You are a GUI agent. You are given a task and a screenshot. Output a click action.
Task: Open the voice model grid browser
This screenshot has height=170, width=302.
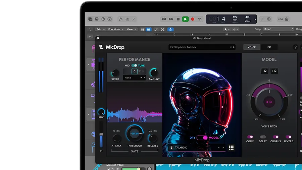[x=231, y=148]
